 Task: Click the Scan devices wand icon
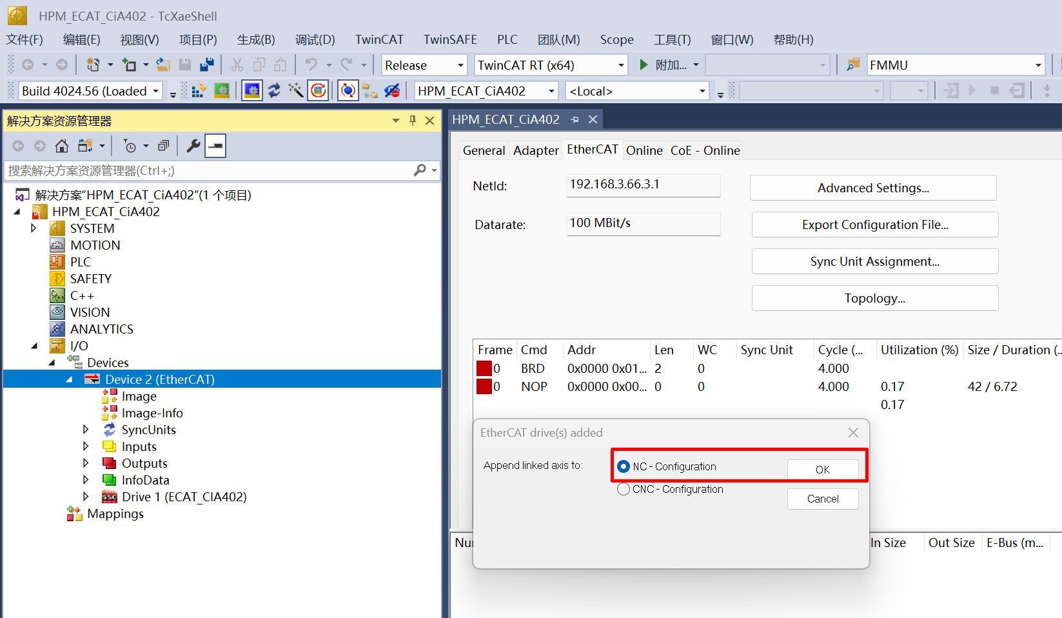tap(296, 90)
